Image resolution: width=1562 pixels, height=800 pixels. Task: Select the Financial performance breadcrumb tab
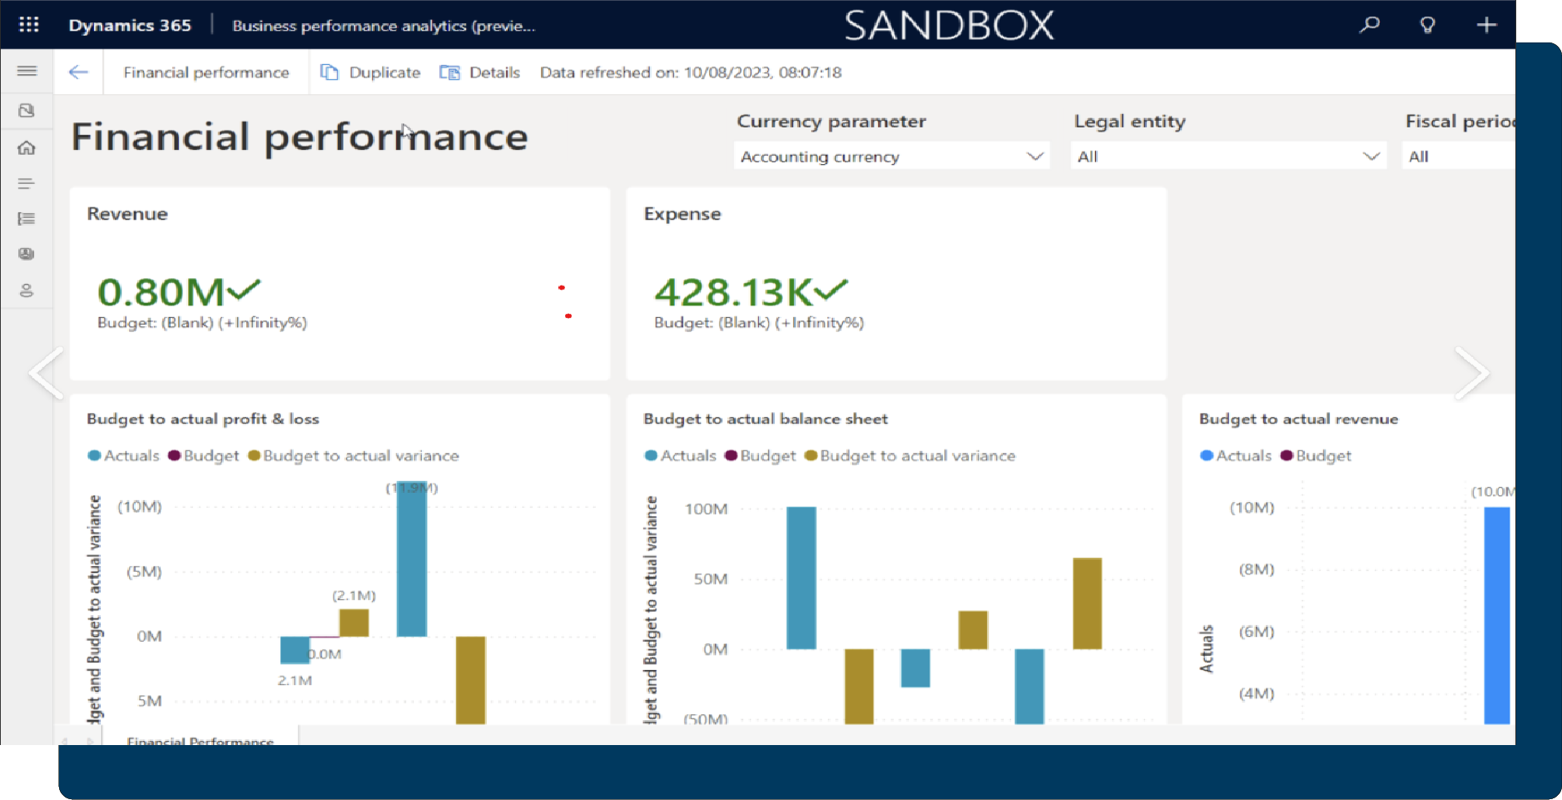[206, 72]
